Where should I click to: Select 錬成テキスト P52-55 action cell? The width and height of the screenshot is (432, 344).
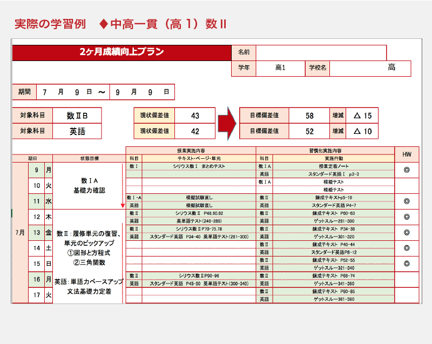(x=334, y=260)
